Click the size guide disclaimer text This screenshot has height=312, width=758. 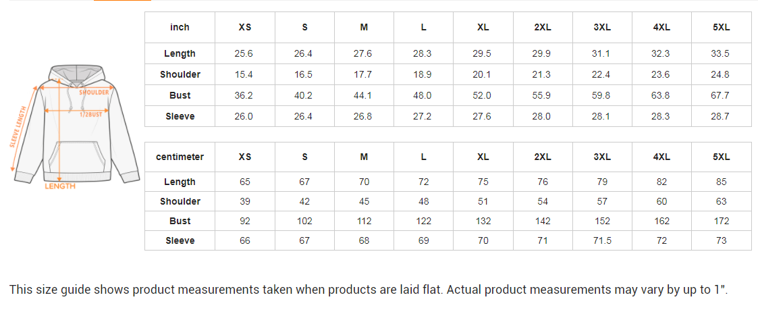[x=369, y=290]
